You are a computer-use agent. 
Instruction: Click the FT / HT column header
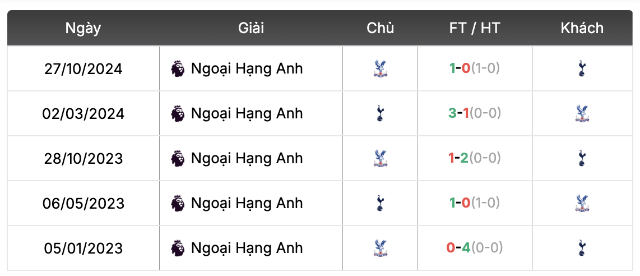pyautogui.click(x=474, y=28)
